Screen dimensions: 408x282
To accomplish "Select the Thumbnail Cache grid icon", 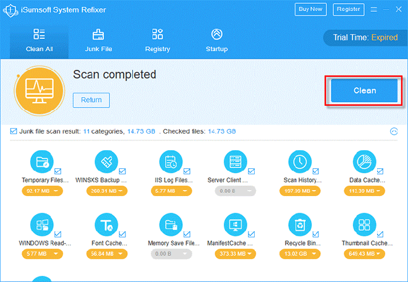I will pyautogui.click(x=364, y=224).
